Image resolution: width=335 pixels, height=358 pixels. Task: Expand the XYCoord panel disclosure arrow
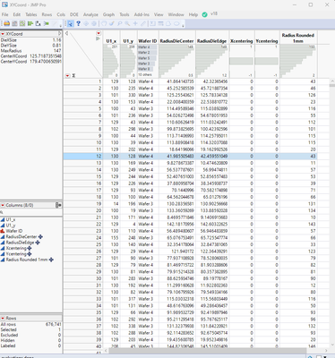(x=60, y=34)
